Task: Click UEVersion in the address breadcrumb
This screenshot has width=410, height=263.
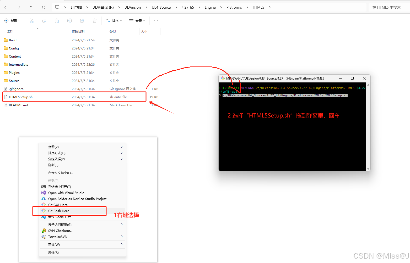Action: [x=133, y=7]
